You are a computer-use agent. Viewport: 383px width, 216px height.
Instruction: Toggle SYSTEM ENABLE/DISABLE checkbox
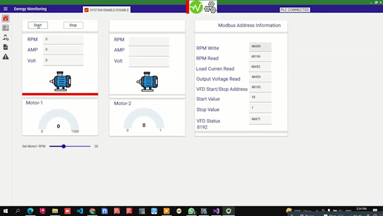coord(86,10)
